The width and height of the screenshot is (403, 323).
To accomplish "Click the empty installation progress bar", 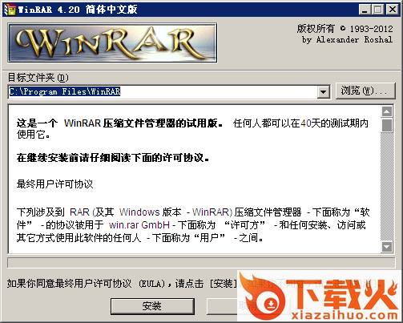I will click(x=201, y=263).
